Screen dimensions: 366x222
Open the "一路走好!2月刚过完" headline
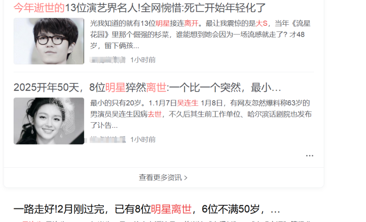[x=147, y=209]
